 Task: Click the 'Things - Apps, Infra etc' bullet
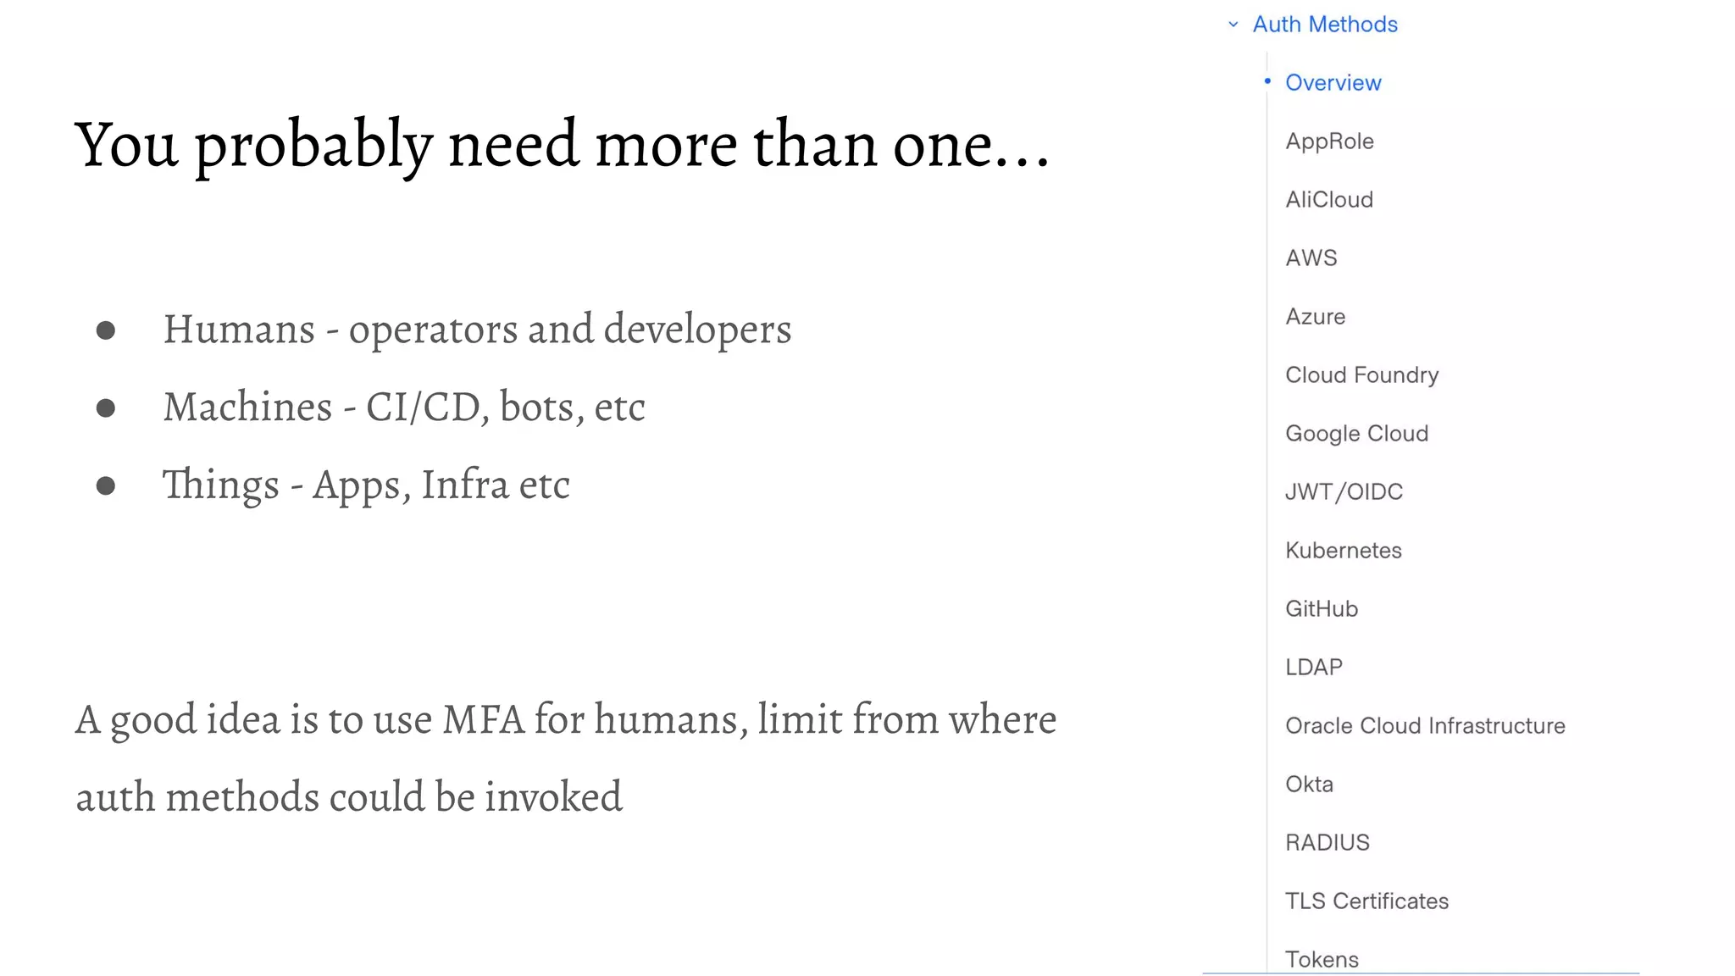[x=366, y=485]
